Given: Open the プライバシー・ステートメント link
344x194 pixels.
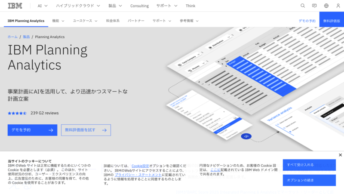Looking at the screenshot, I should pos(138,175).
